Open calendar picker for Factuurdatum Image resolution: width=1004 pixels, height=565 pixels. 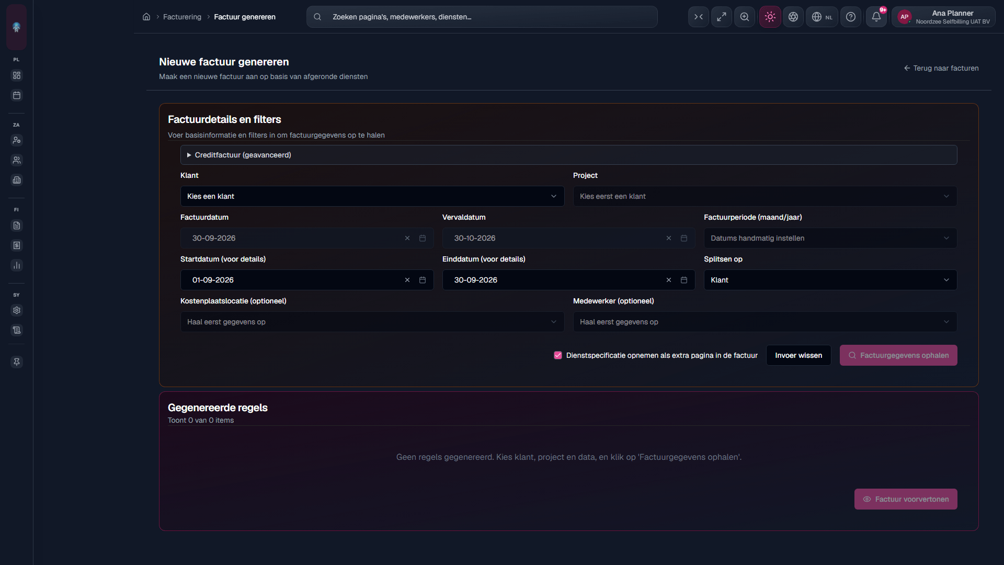pos(423,238)
